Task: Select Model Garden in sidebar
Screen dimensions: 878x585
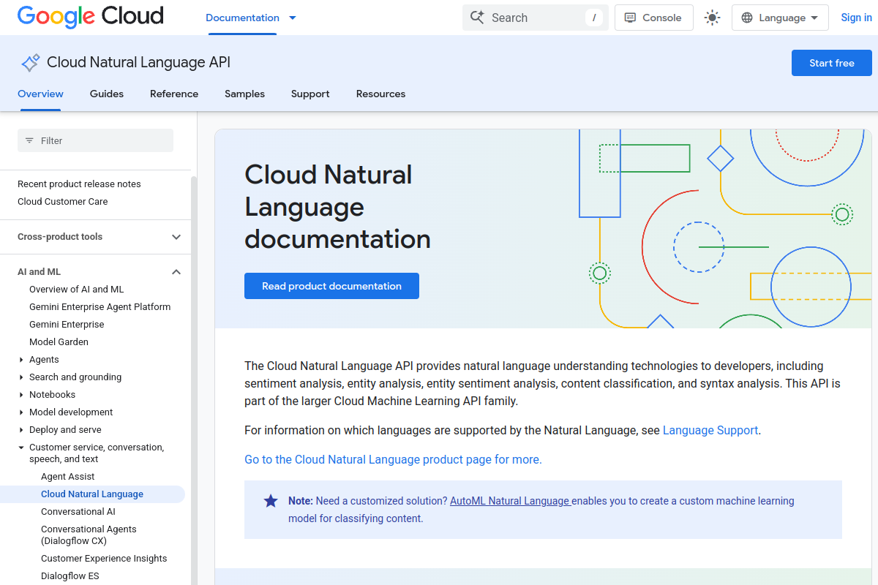Action: pos(59,342)
